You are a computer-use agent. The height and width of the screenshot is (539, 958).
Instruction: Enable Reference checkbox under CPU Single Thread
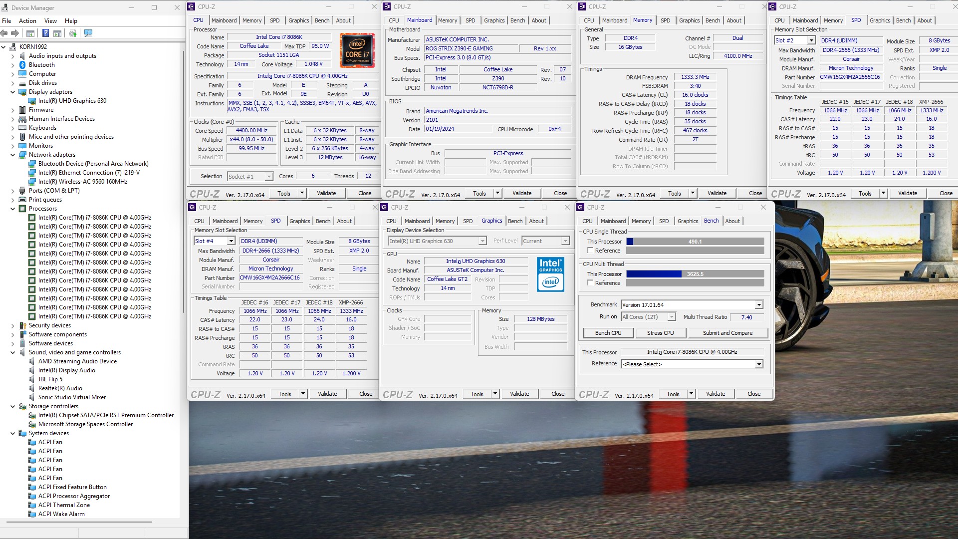pos(590,251)
